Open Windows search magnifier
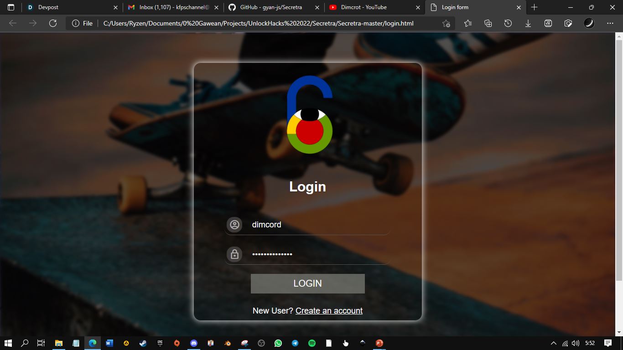 25,343
